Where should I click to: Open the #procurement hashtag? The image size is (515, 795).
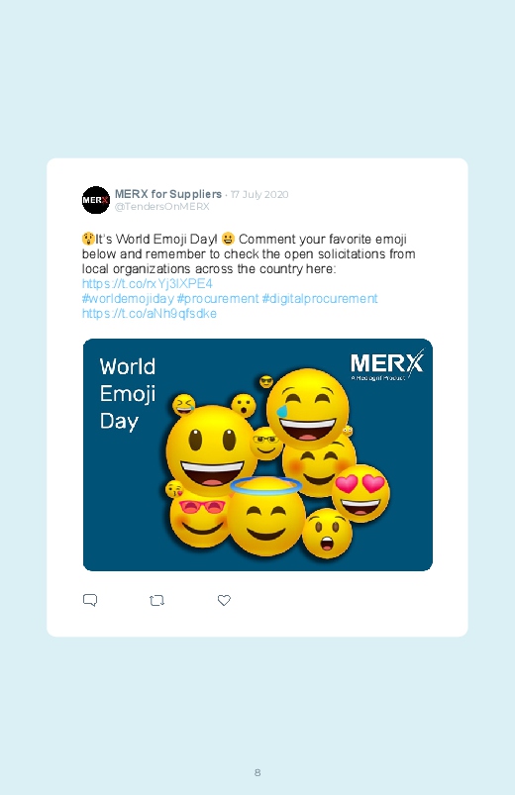point(218,299)
